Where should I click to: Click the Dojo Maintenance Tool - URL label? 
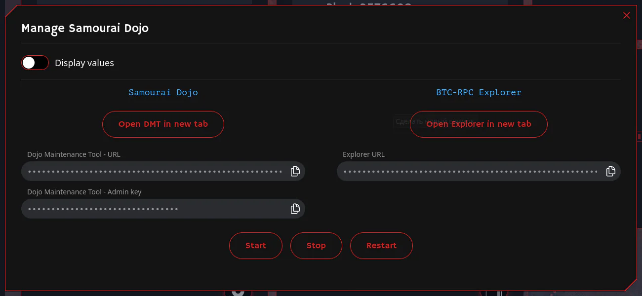(74, 154)
